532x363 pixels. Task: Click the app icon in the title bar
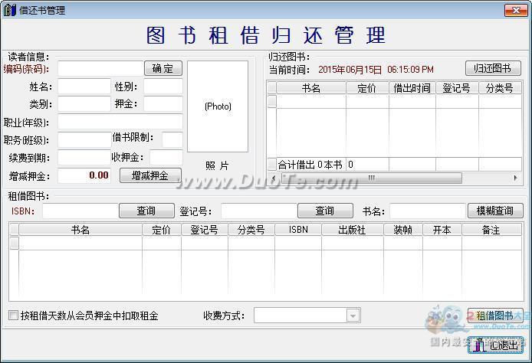pos(10,10)
